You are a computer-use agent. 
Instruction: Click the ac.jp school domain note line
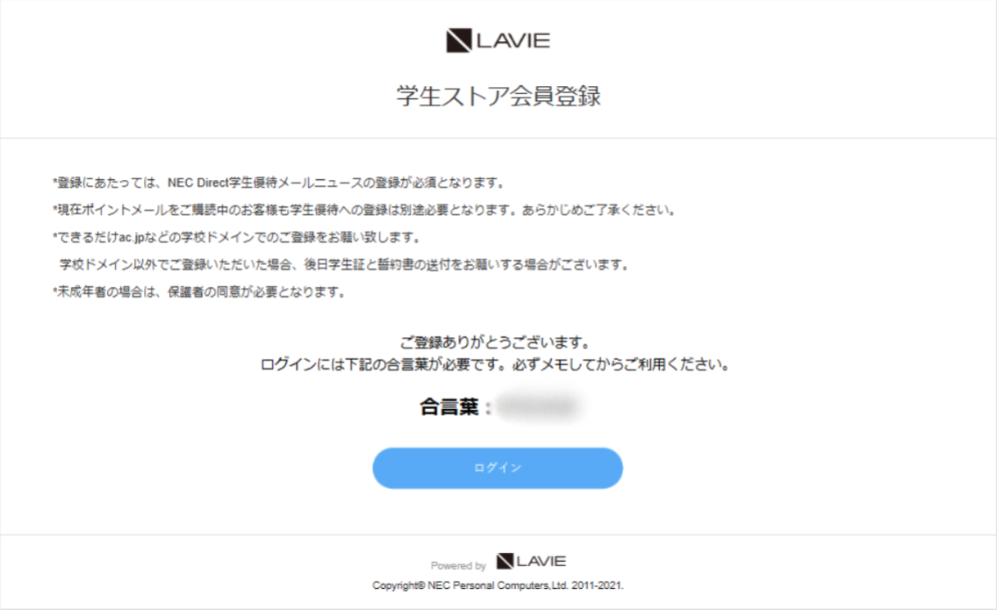[x=239, y=237]
